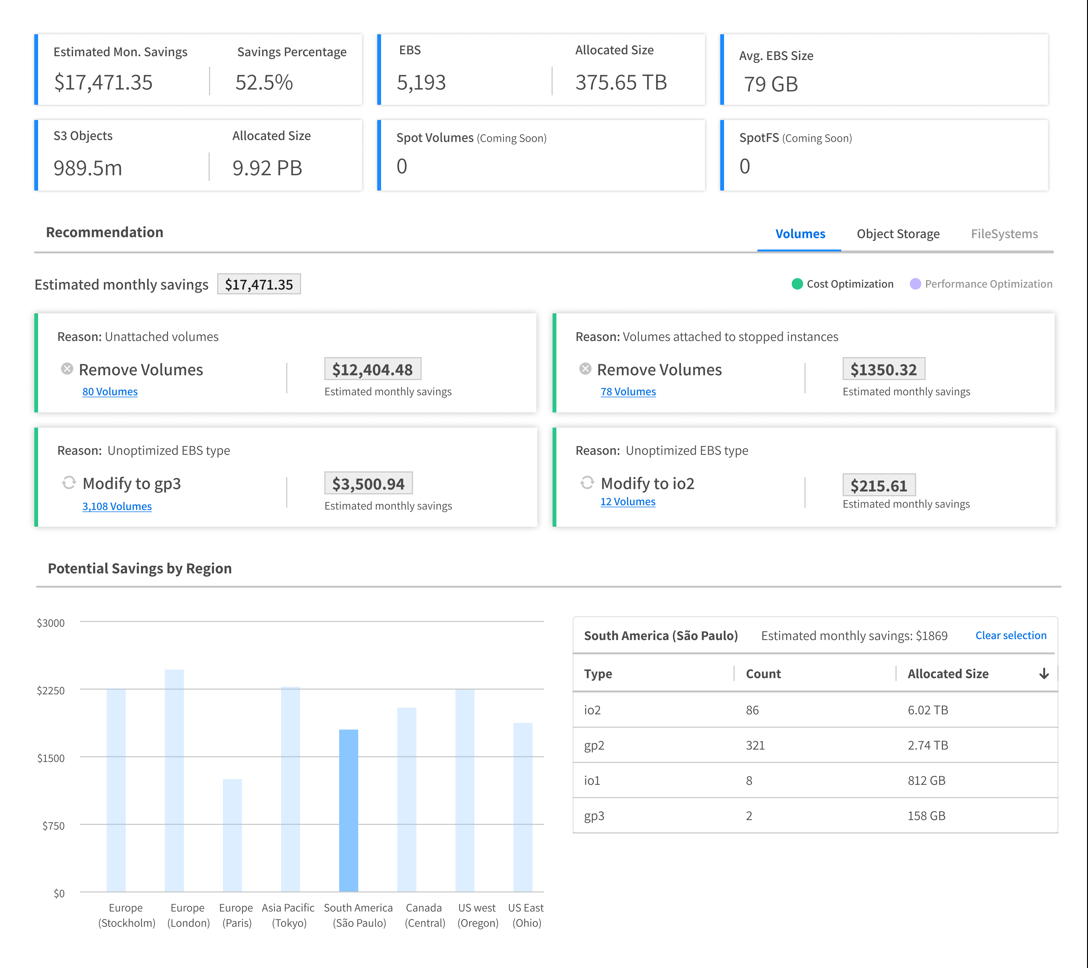Viewport: 1088px width, 968px height.
Task: Toggle the Performance Optimization legend dot
Action: (915, 284)
